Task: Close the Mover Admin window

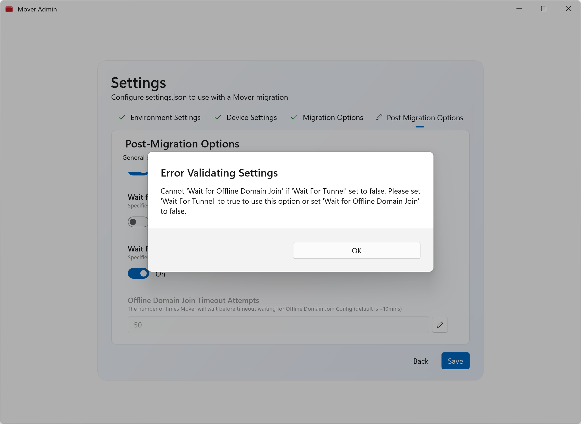Action: click(568, 9)
